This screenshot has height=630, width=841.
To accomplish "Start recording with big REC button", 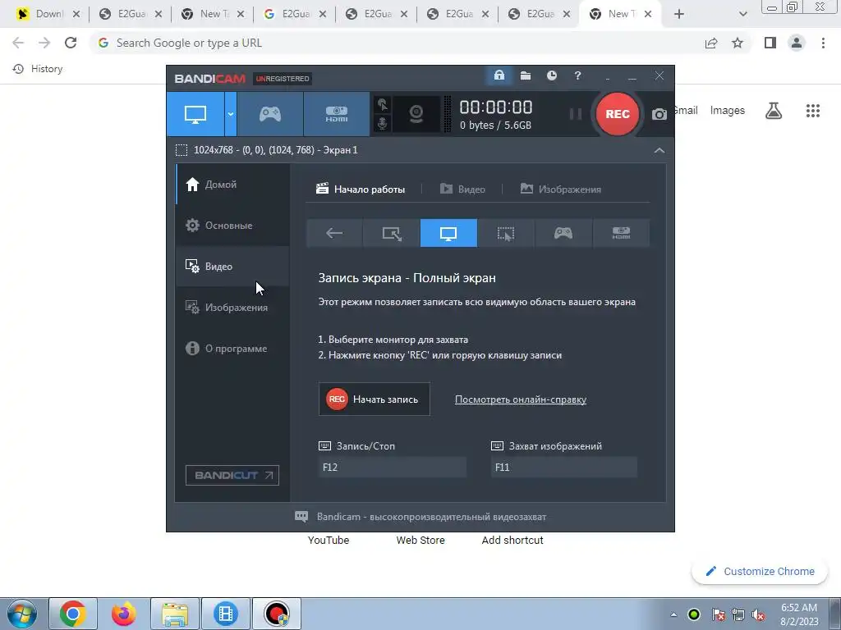I will click(x=618, y=114).
